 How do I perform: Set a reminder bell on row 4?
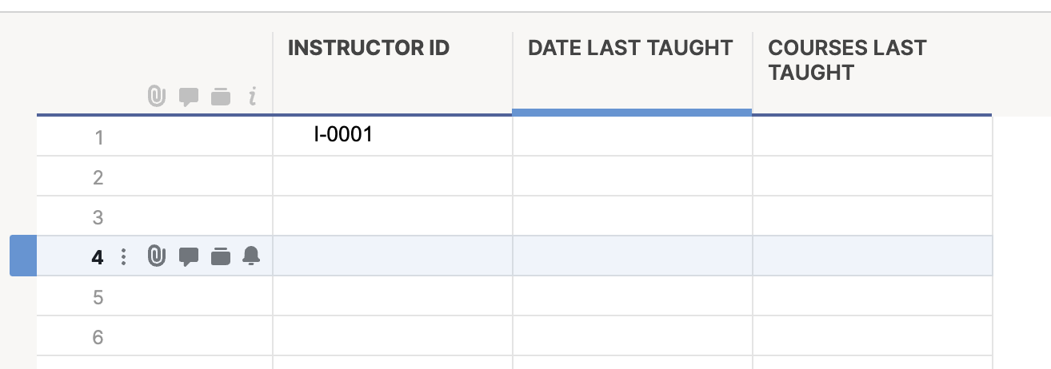[251, 256]
